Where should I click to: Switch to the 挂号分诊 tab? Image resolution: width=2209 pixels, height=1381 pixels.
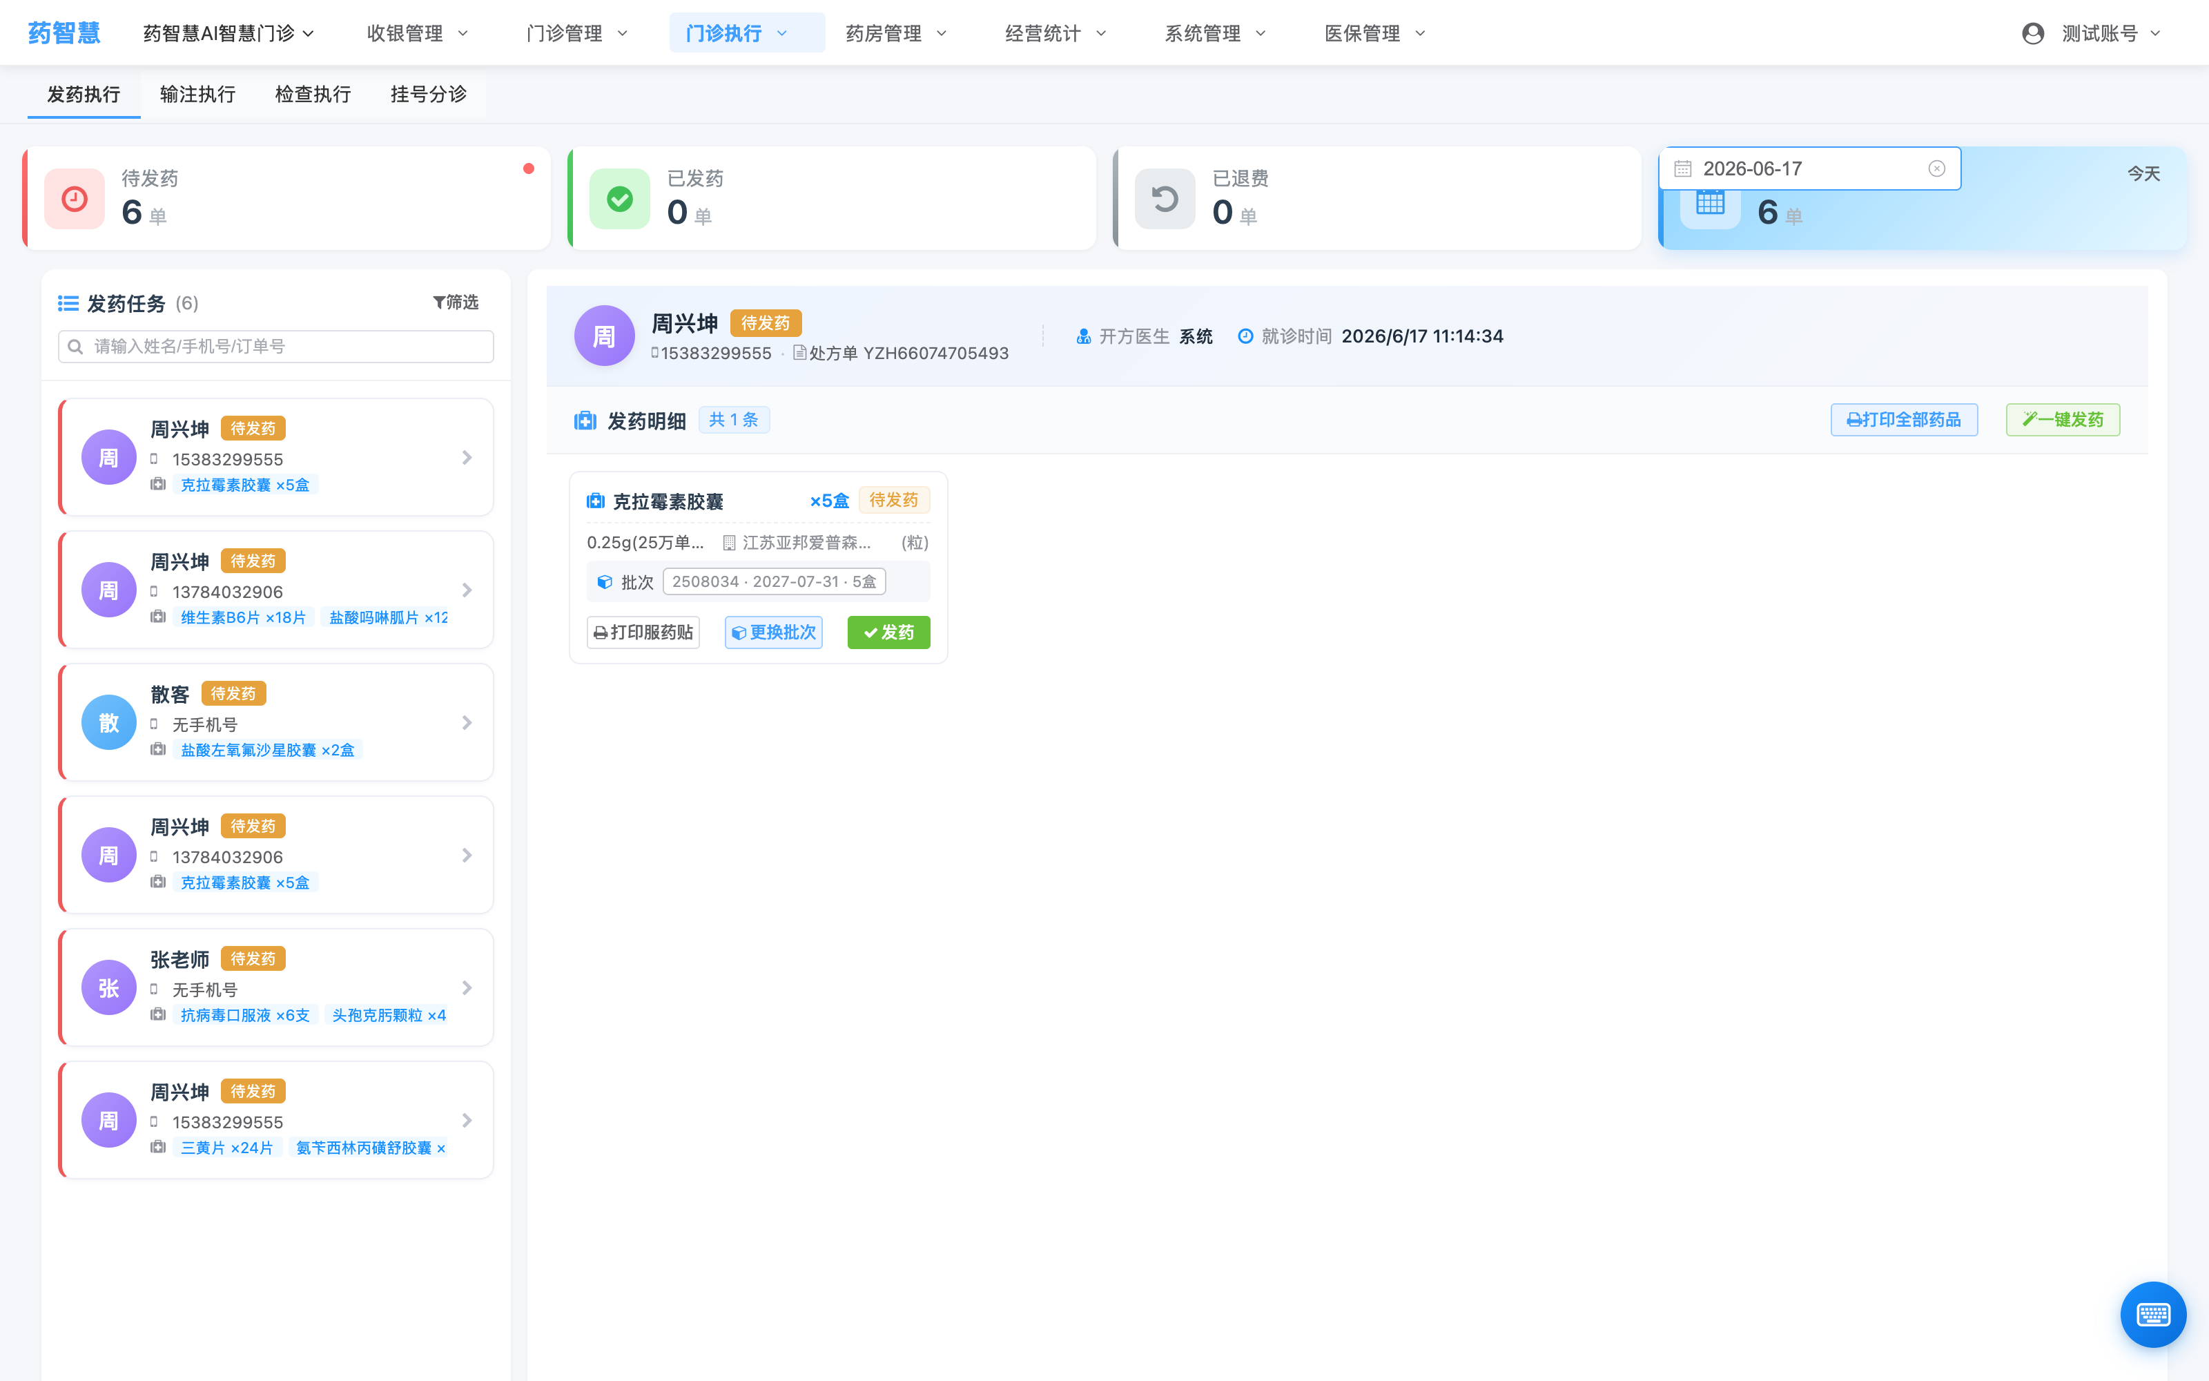(429, 94)
